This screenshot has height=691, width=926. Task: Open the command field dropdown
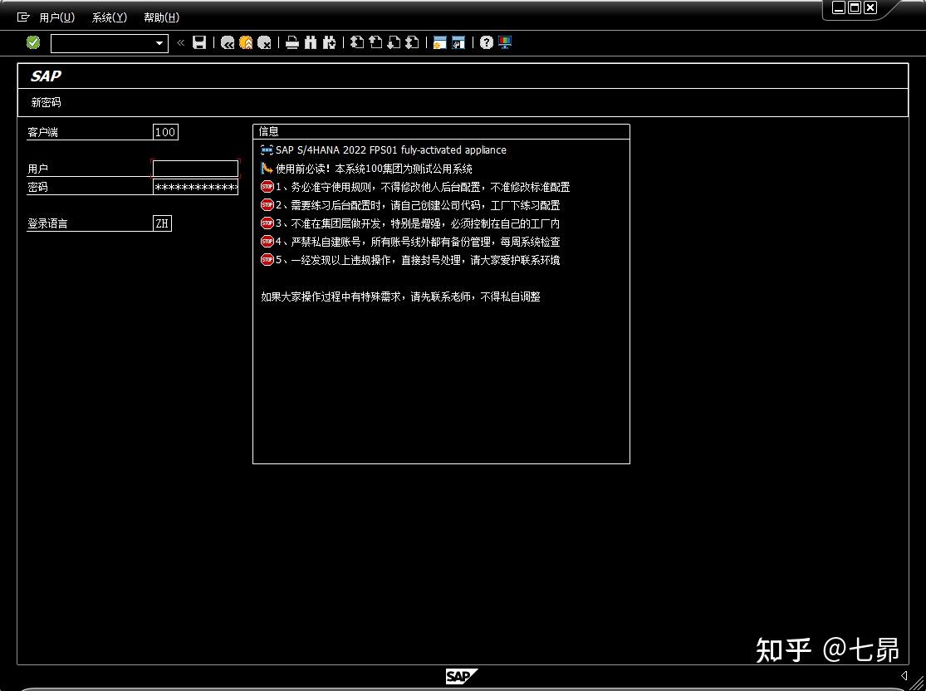(x=160, y=42)
